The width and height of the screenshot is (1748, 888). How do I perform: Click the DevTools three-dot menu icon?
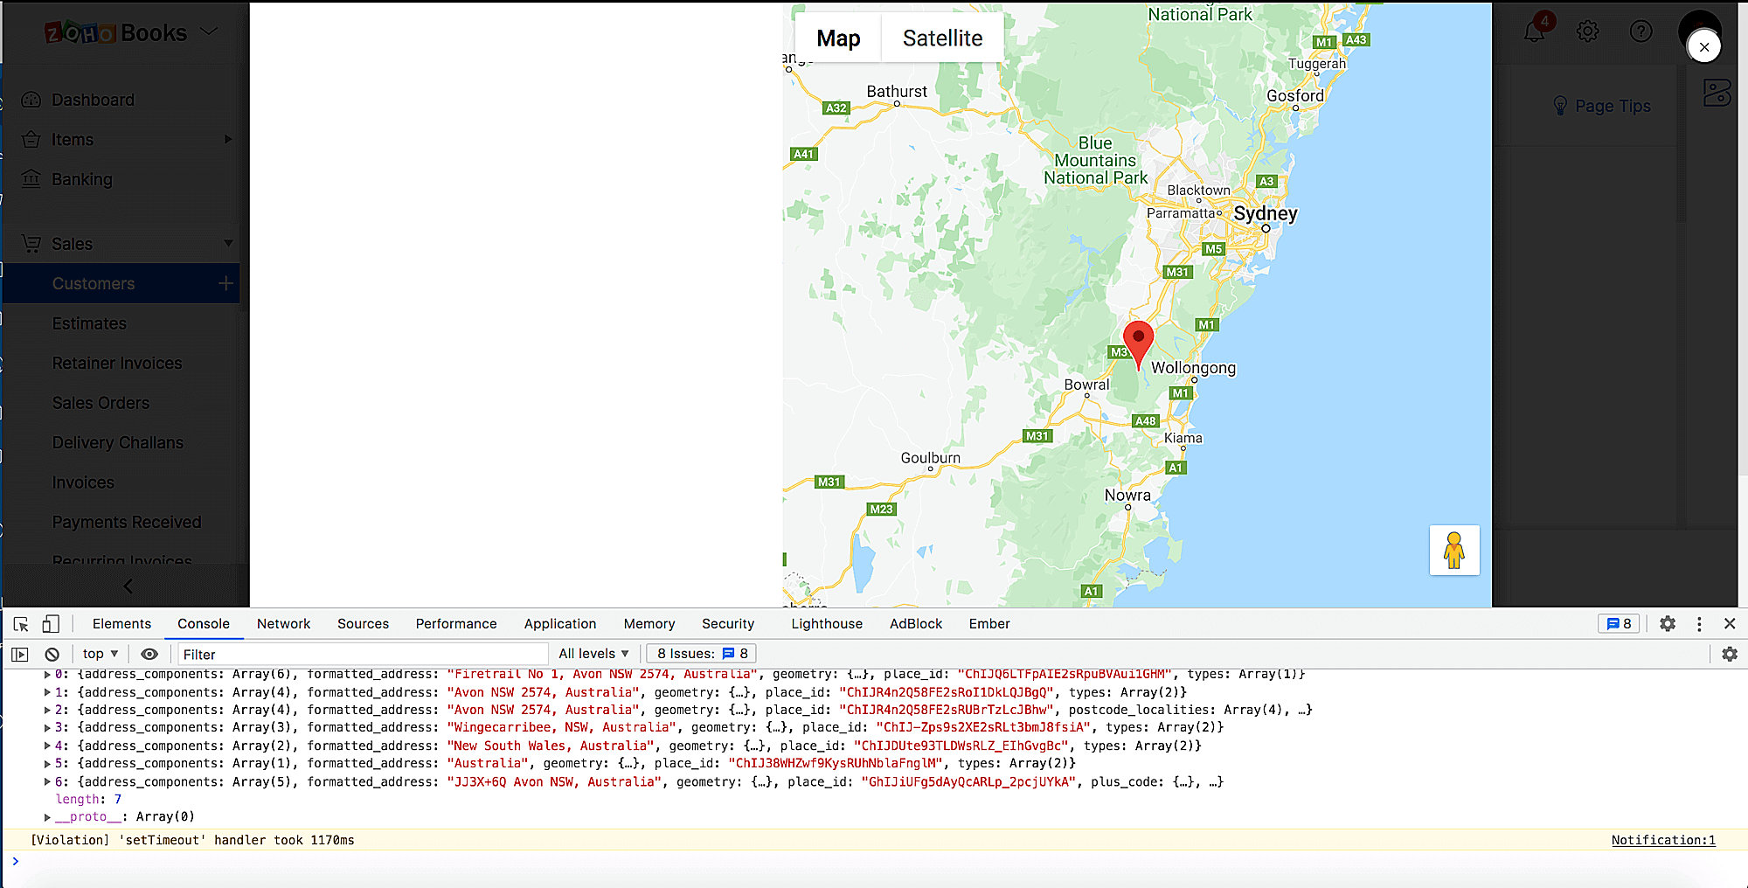click(x=1699, y=624)
